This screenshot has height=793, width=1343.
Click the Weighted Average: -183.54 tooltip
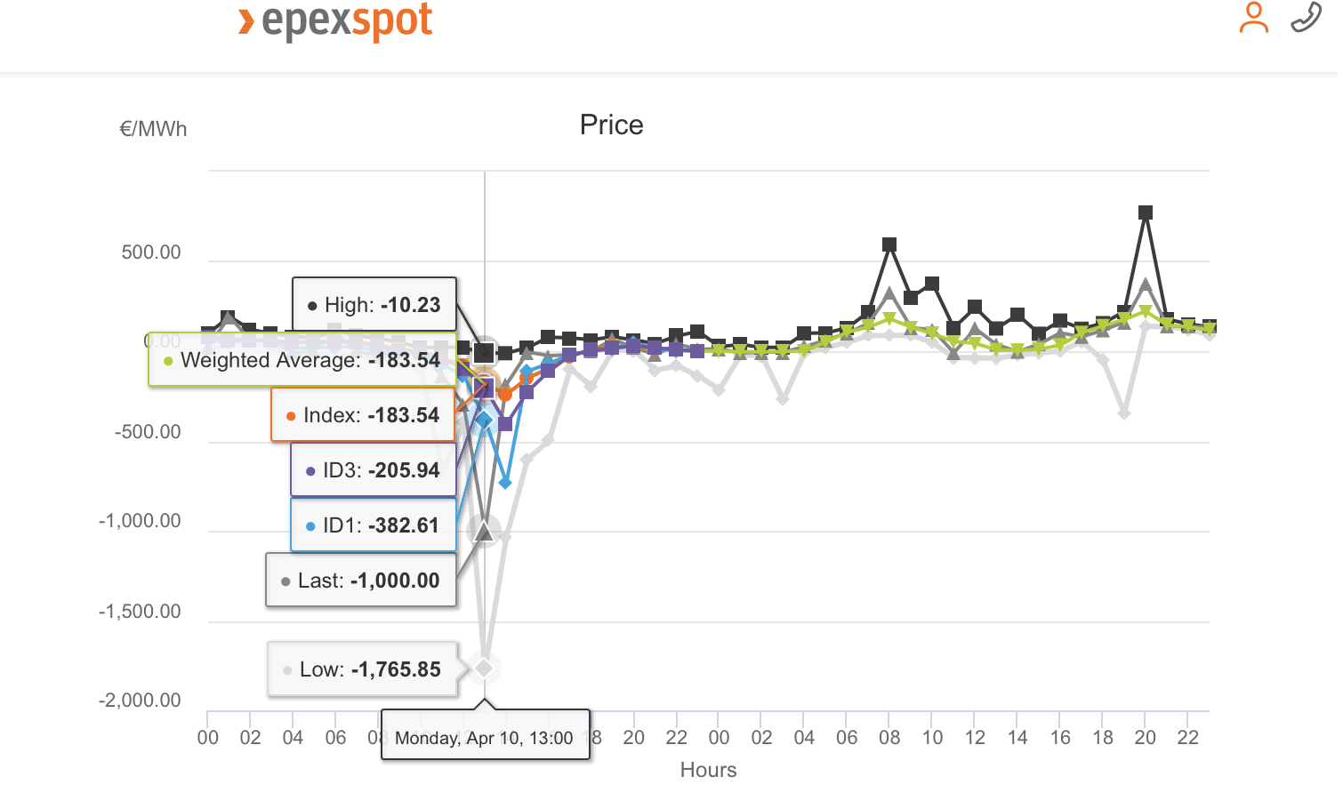302,360
